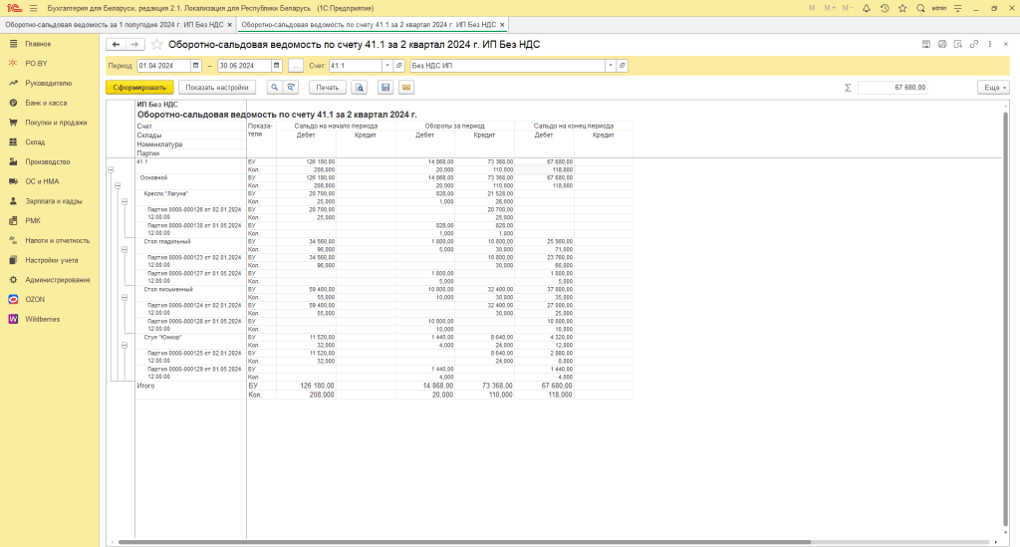Click save icon in form header
The height and width of the screenshot is (547, 1020).
926,44
